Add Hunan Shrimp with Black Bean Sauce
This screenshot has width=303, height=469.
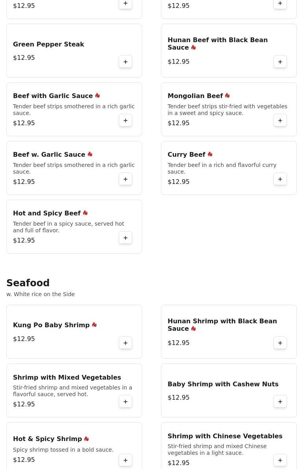pos(280,343)
